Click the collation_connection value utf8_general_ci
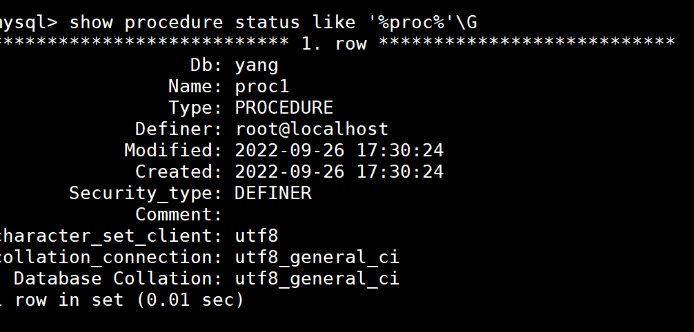The height and width of the screenshot is (332, 694). (x=317, y=257)
